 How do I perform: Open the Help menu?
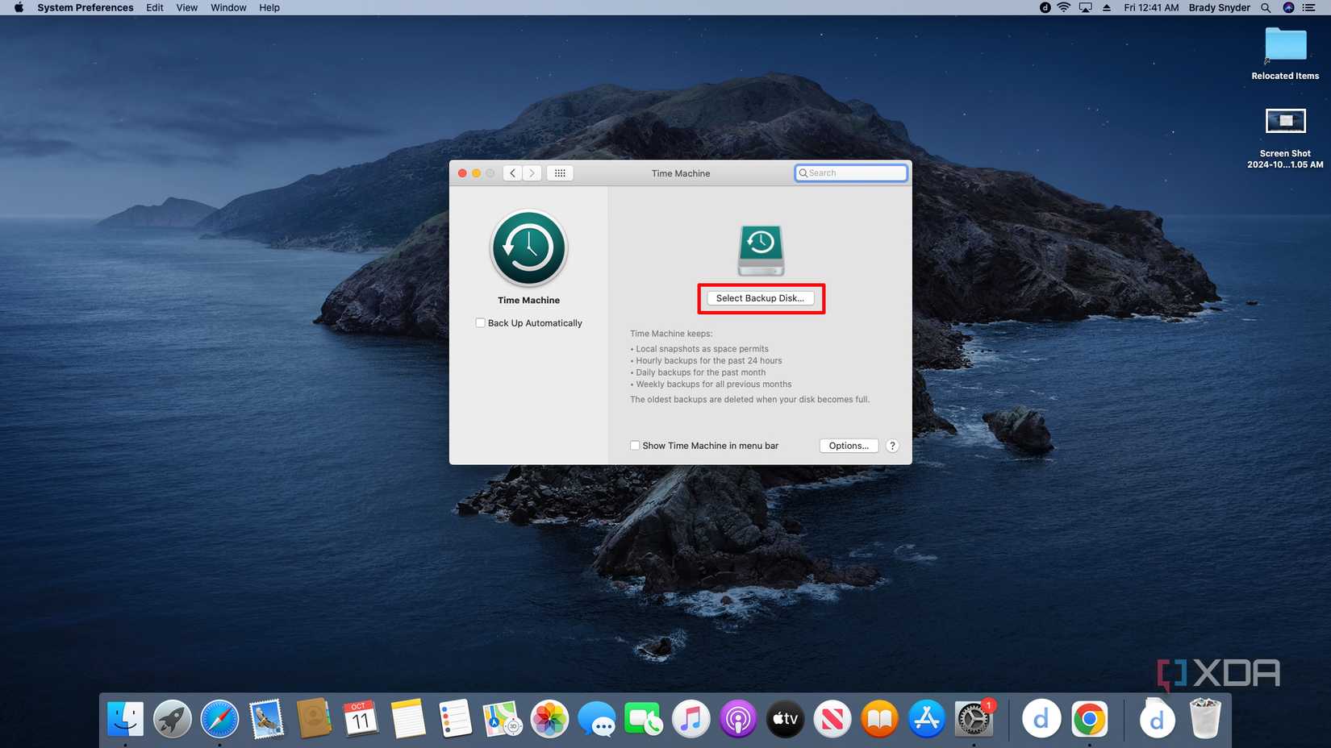(269, 7)
